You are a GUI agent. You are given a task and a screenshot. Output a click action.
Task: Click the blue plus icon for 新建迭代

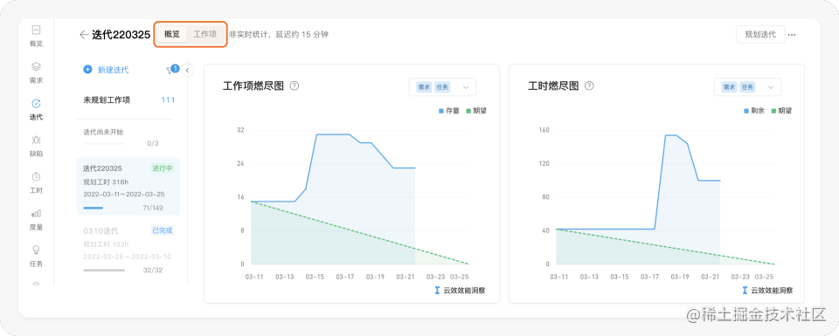point(87,70)
